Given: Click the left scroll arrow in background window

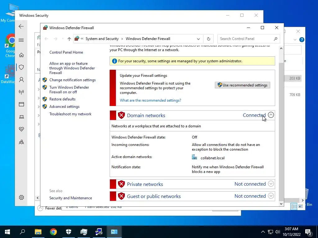Looking at the screenshot, I should [38, 198].
